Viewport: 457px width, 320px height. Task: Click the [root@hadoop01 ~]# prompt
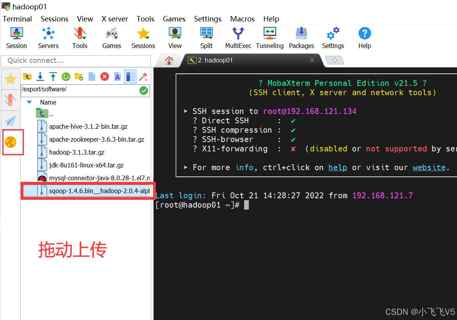197,205
